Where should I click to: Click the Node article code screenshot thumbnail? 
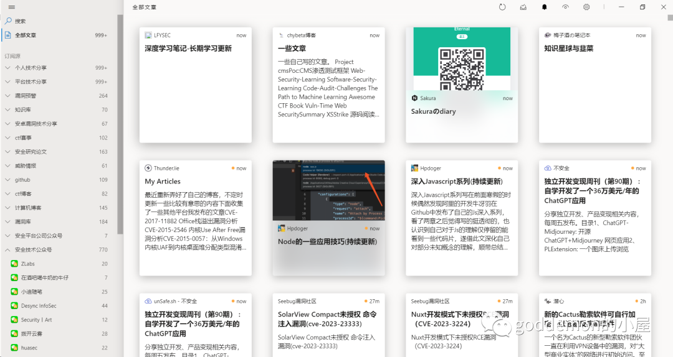pyautogui.click(x=329, y=190)
